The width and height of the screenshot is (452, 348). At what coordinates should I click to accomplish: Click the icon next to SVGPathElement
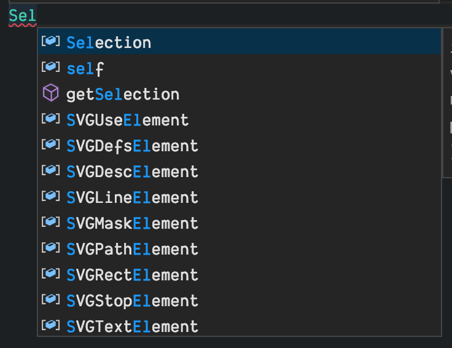point(50,248)
